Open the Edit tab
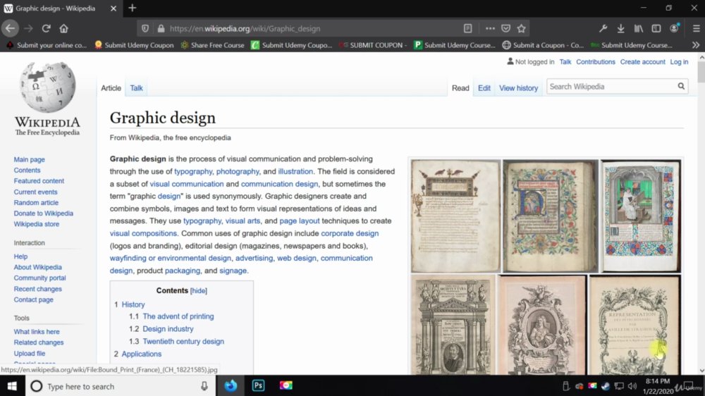The height and width of the screenshot is (396, 705). 484,88
